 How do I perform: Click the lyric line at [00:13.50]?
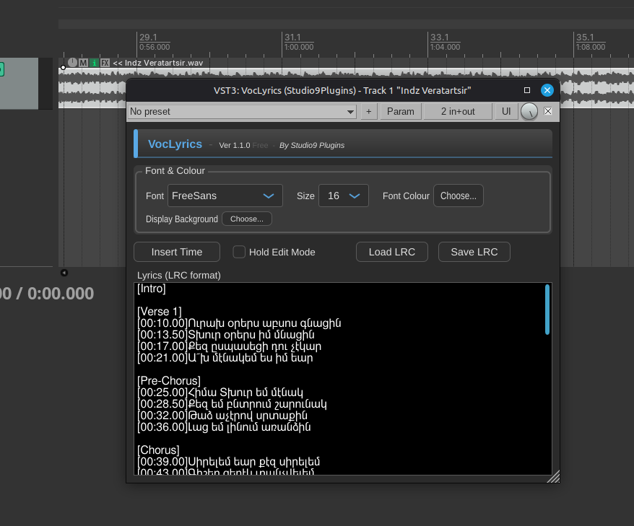click(x=225, y=335)
